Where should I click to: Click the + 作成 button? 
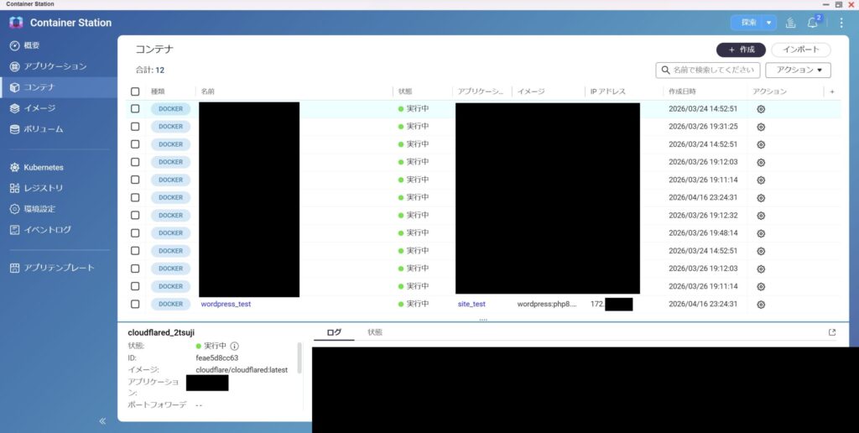coord(741,50)
